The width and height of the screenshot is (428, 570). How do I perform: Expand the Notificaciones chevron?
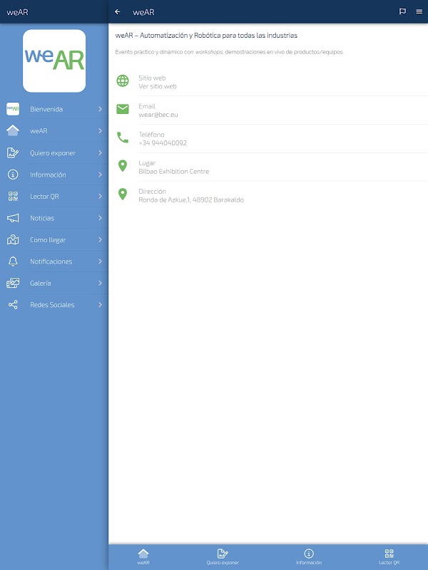click(100, 261)
